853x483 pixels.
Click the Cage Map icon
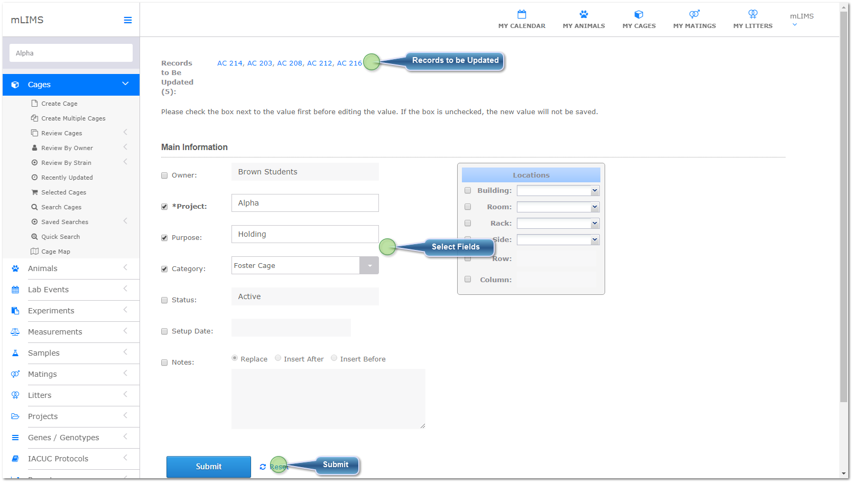click(34, 252)
